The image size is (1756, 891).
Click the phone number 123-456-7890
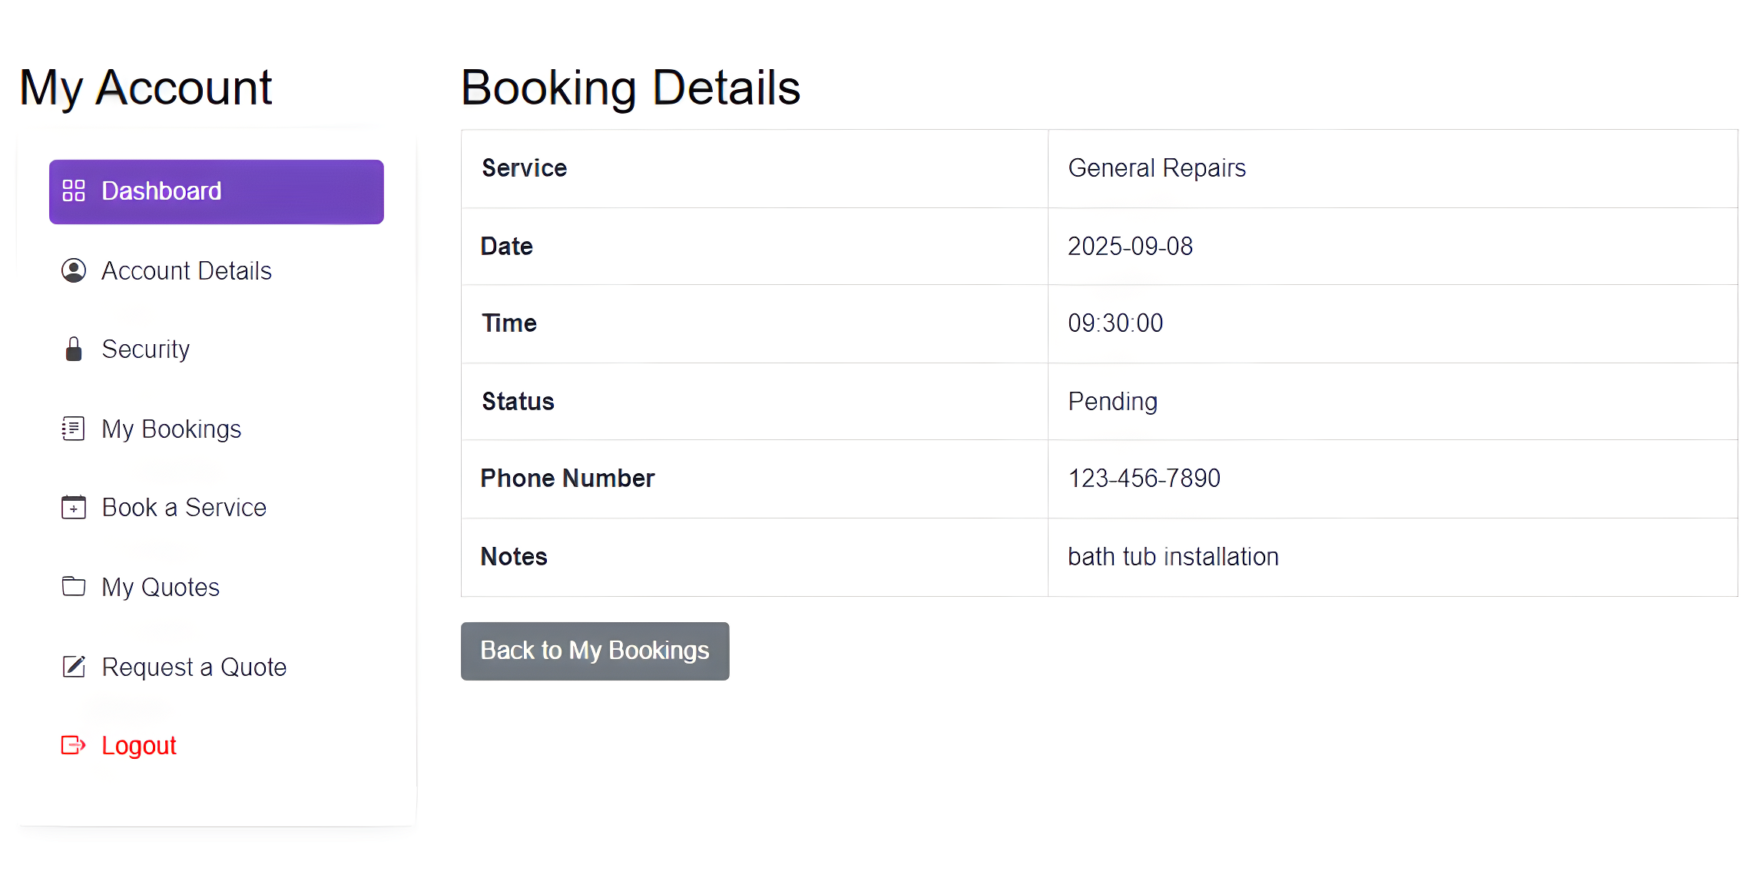(x=1143, y=478)
